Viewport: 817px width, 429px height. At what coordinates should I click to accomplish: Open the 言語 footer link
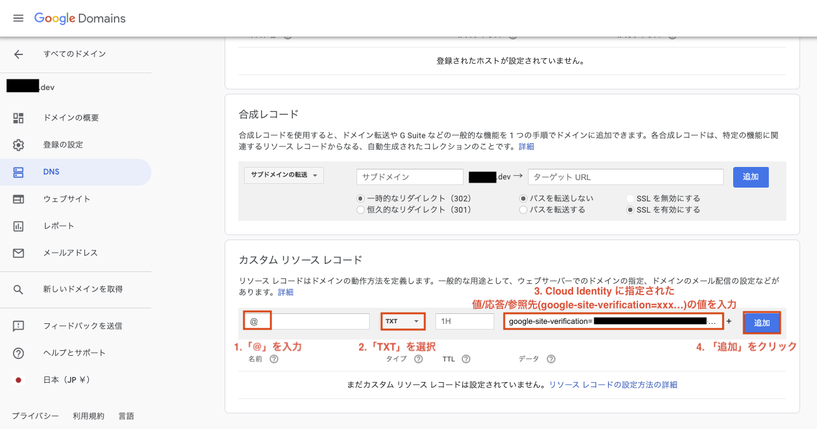(x=126, y=416)
